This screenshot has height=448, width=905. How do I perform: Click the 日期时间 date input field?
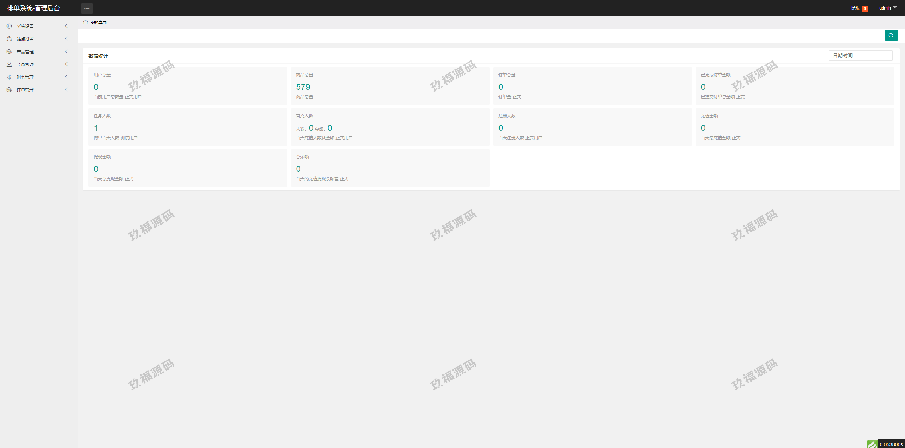(x=860, y=56)
